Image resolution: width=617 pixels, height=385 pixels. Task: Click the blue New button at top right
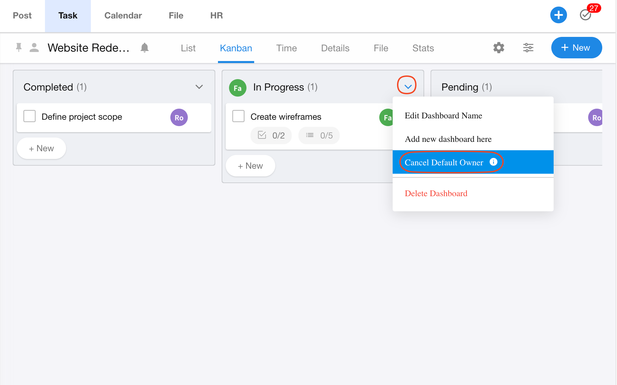(x=576, y=48)
